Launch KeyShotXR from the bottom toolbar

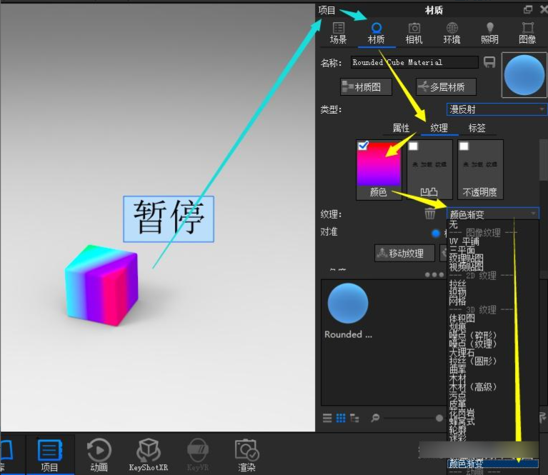pyautogui.click(x=148, y=454)
